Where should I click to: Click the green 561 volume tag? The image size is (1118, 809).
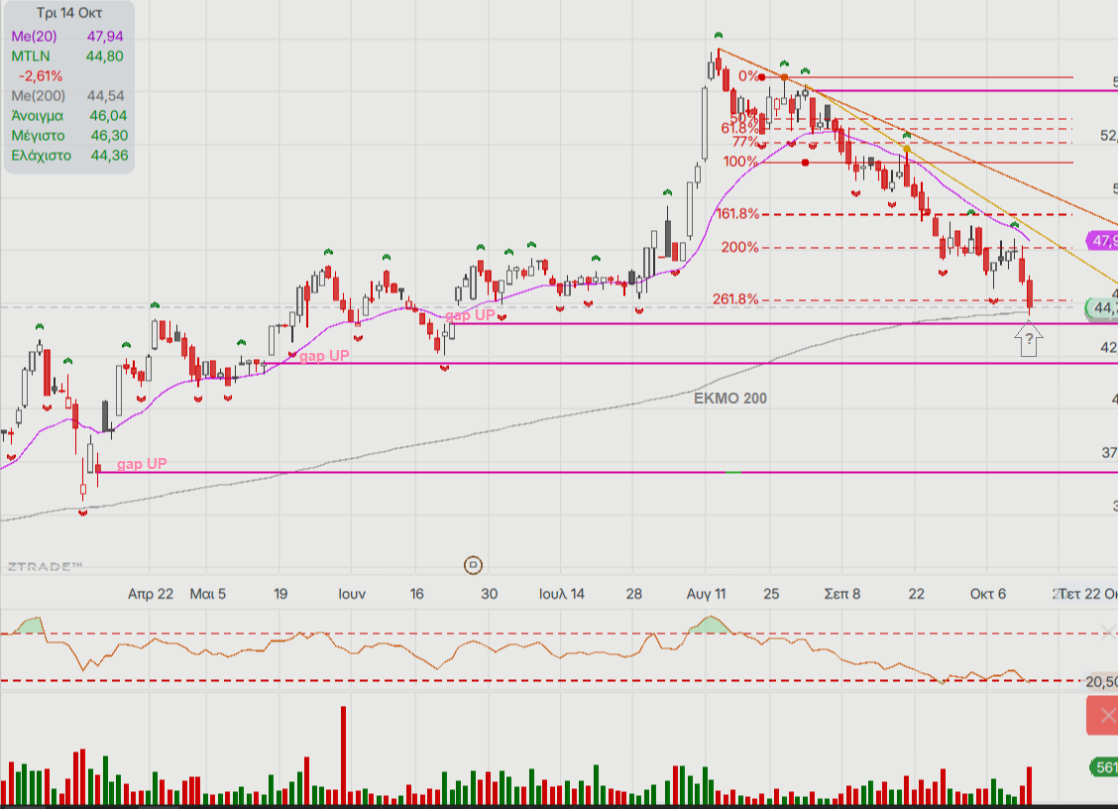pos(1104,766)
